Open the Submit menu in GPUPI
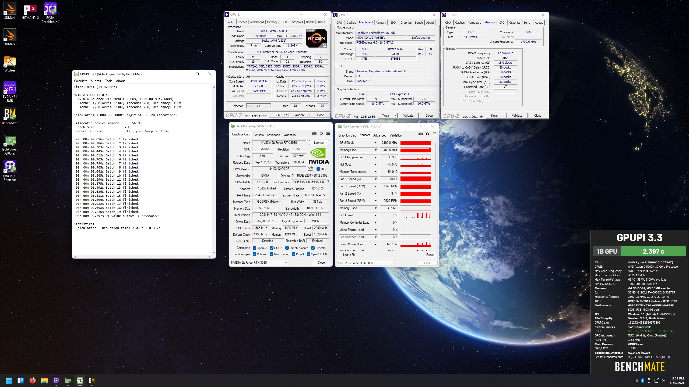This screenshot has width=689, height=387. [x=96, y=81]
